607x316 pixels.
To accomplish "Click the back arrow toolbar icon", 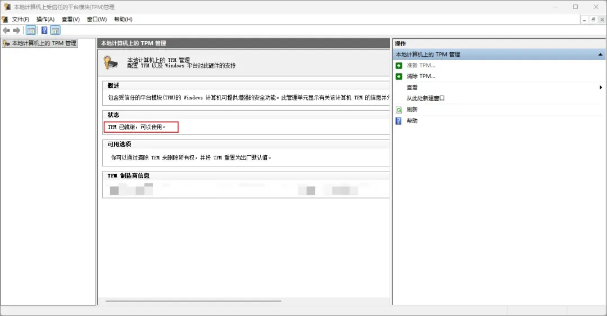I will (6, 30).
